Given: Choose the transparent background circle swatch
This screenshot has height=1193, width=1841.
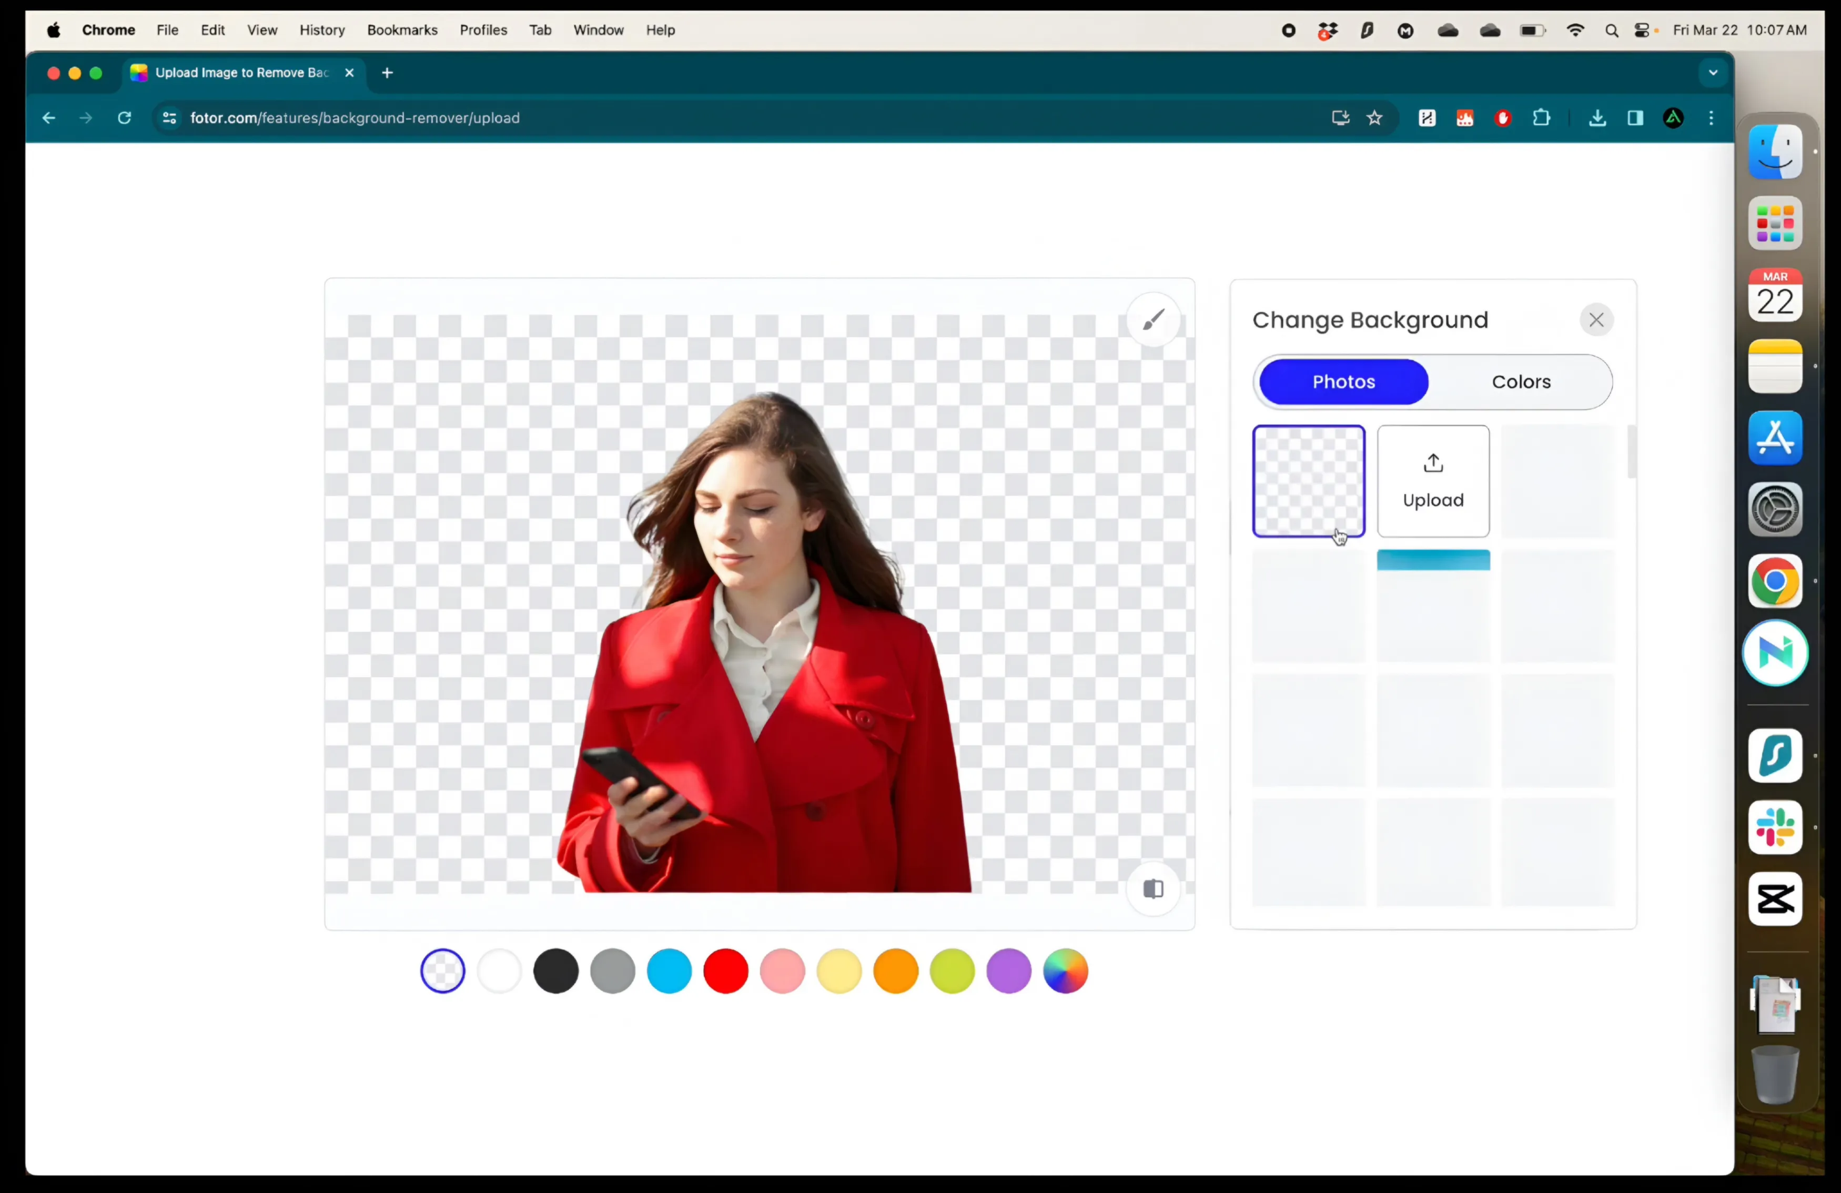Looking at the screenshot, I should click(442, 970).
